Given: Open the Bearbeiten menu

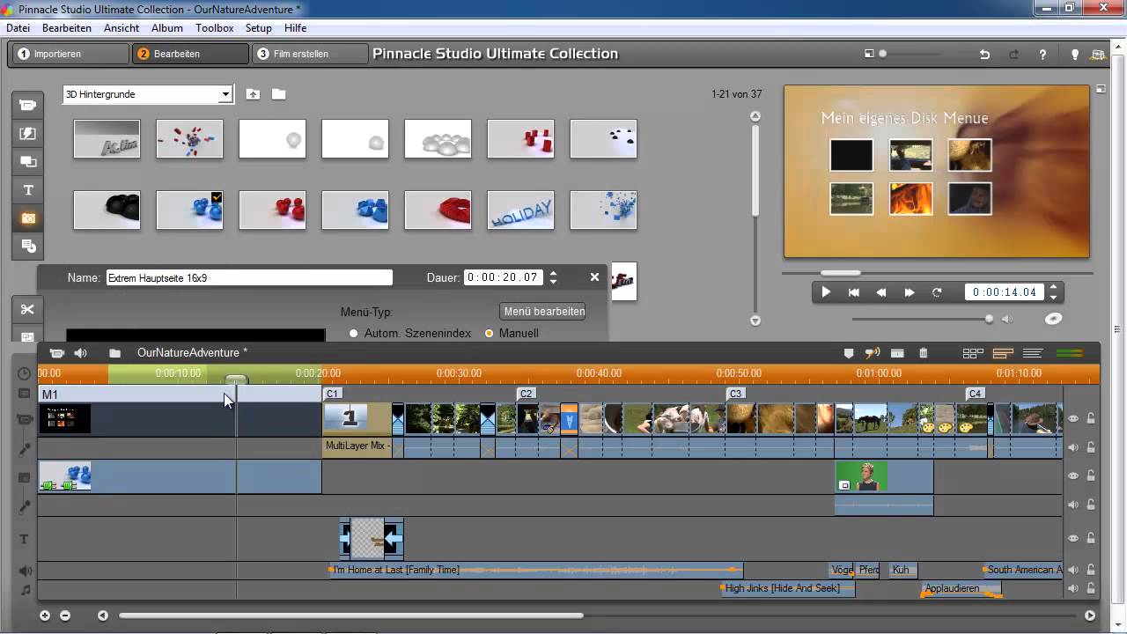Looking at the screenshot, I should pyautogui.click(x=67, y=28).
